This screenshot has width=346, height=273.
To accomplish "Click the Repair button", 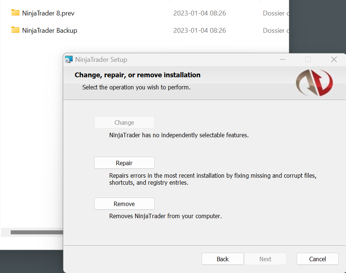I will (x=124, y=163).
